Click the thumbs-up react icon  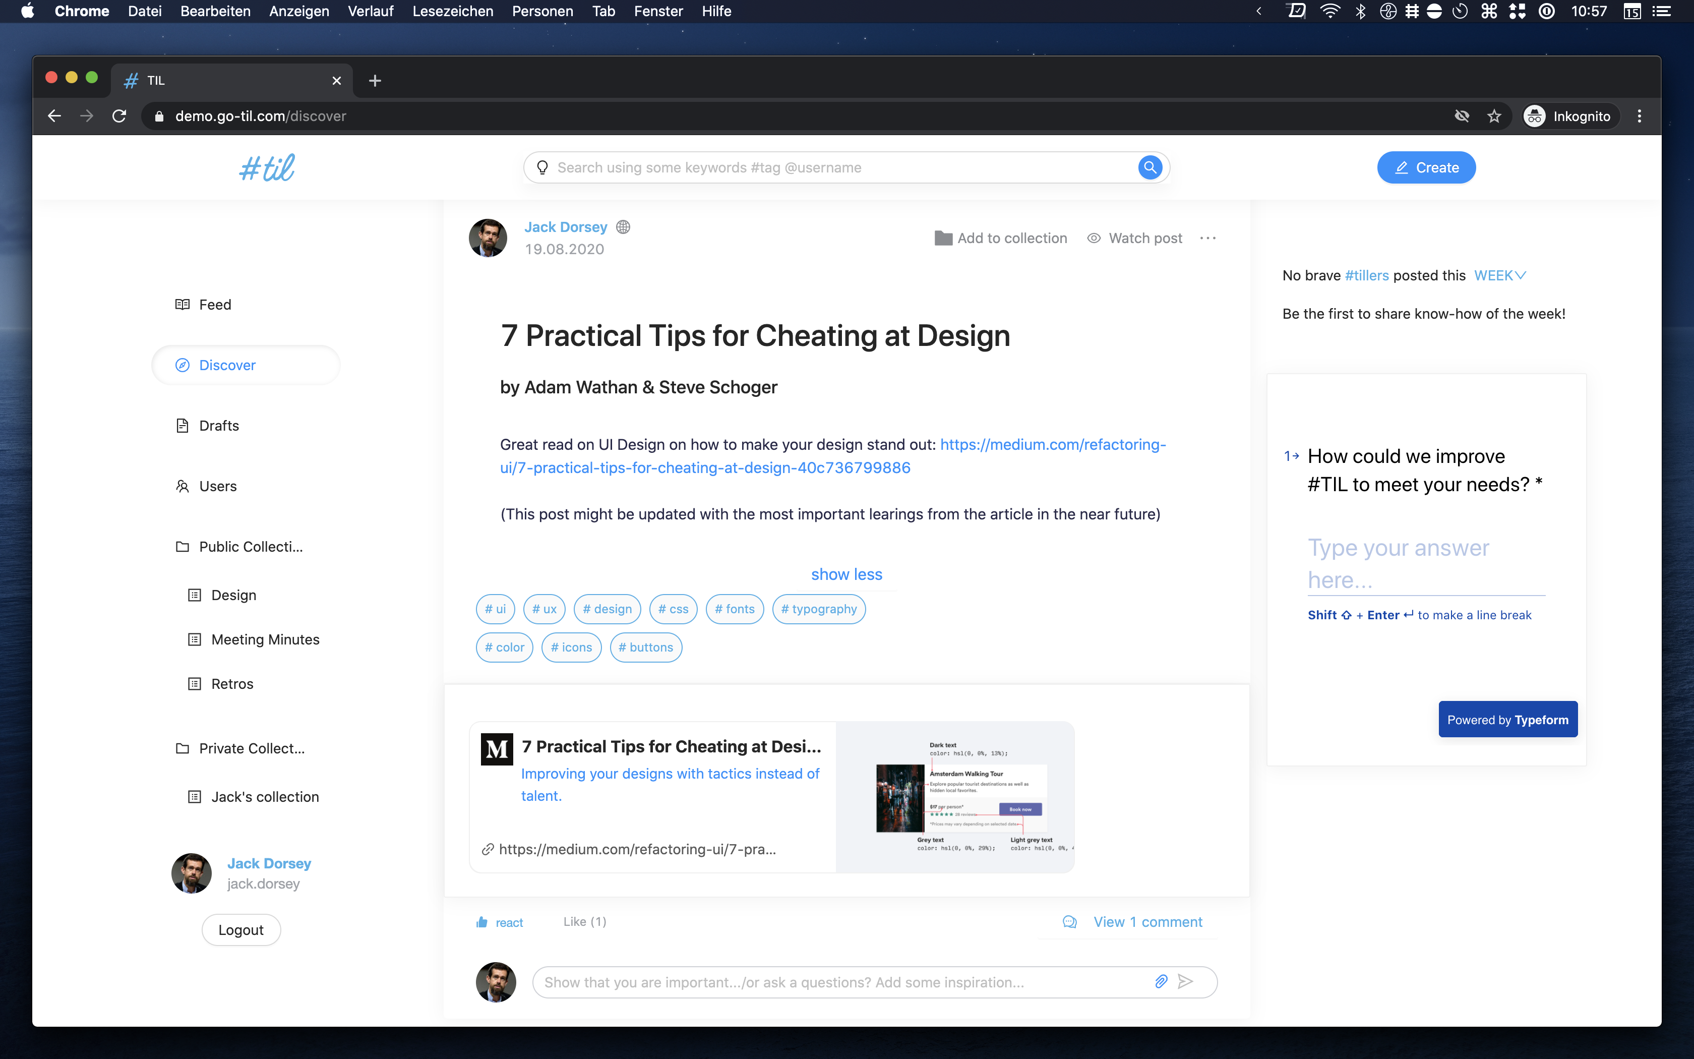481,922
